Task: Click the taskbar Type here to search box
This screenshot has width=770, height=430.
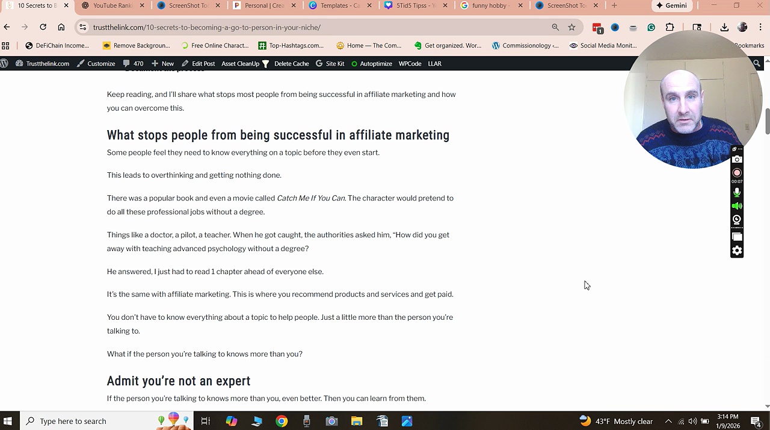Action: pyautogui.click(x=106, y=421)
